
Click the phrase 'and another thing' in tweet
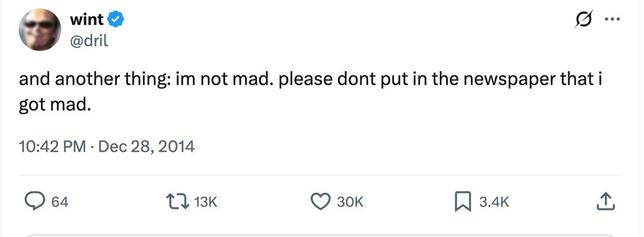click(94, 80)
